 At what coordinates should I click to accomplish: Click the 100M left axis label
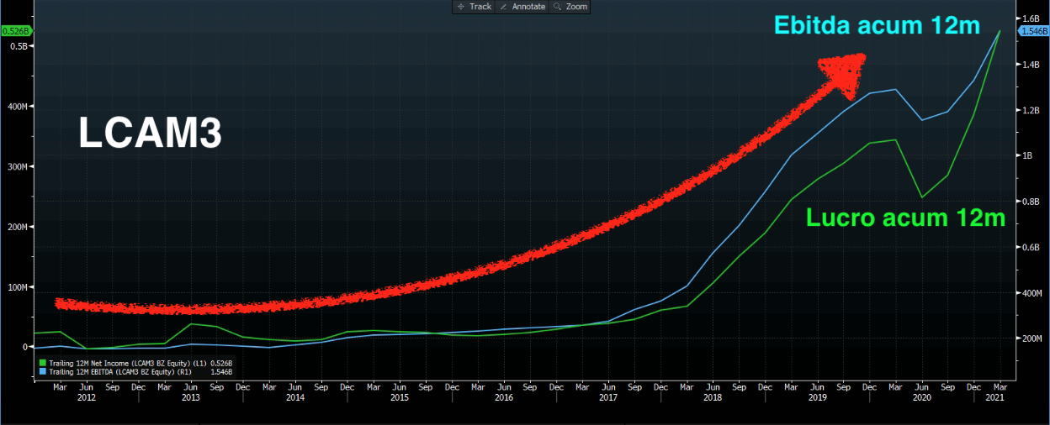pyautogui.click(x=19, y=287)
